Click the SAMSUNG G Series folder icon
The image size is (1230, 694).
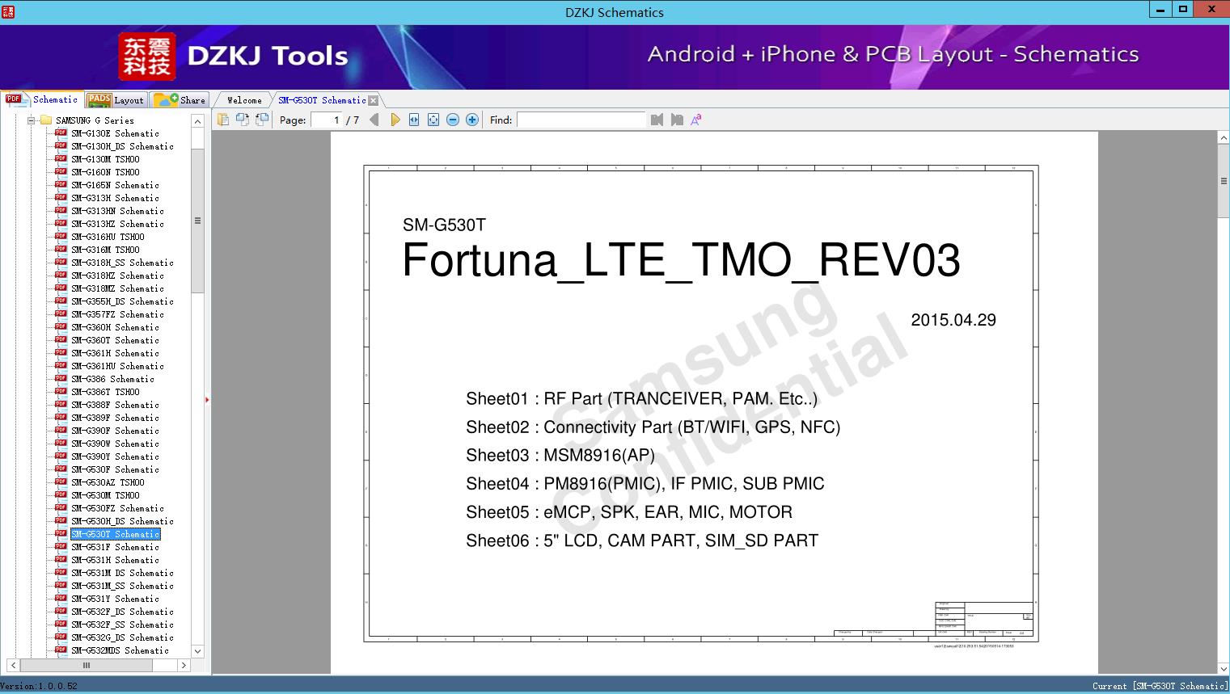click(46, 120)
